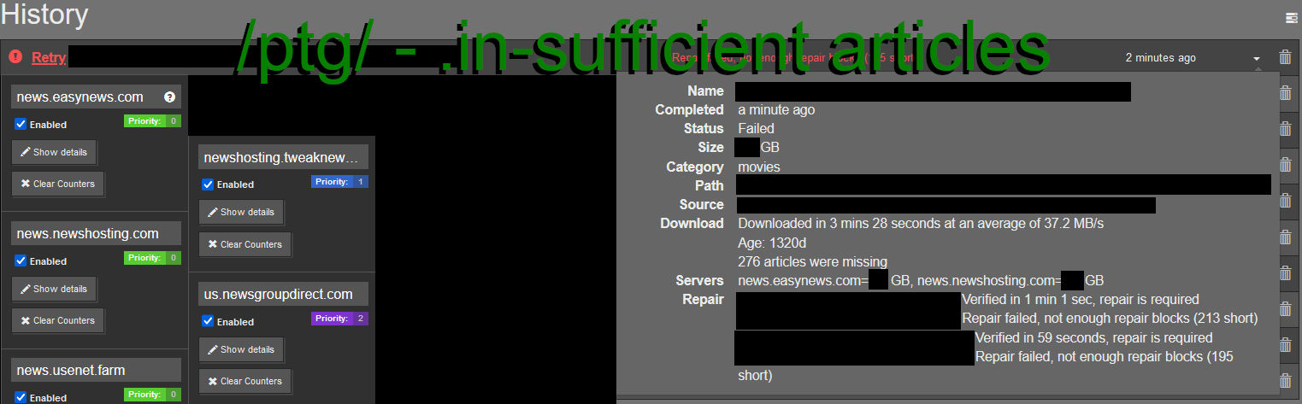The height and width of the screenshot is (404, 1302).
Task: Click 'Repair failed' line showing 213 short
Action: 1110,319
